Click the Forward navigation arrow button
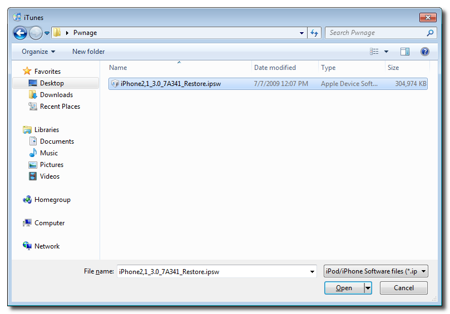This screenshot has width=450, height=314. [x=36, y=33]
